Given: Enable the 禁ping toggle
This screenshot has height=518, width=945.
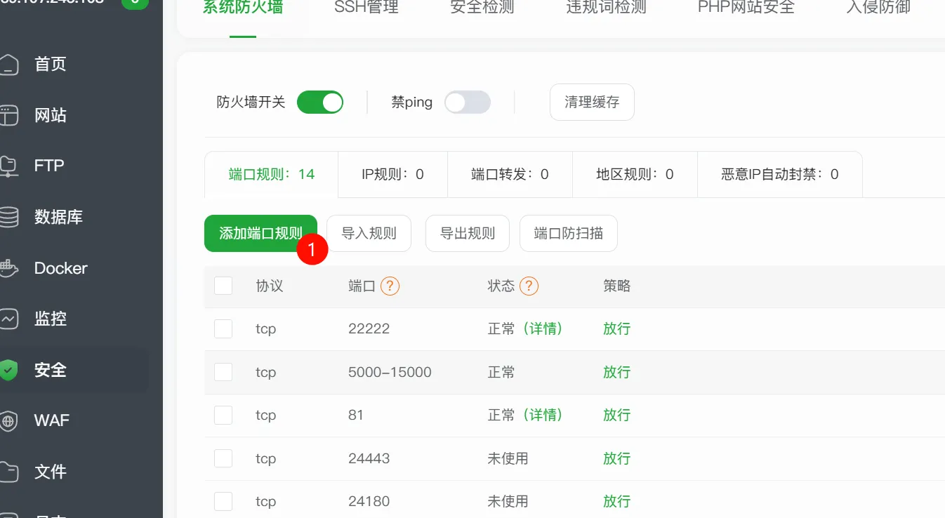Looking at the screenshot, I should point(467,102).
